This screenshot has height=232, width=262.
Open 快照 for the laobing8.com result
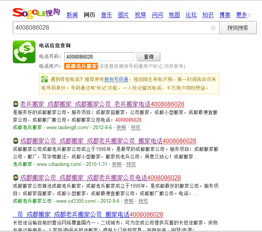coord(121,128)
